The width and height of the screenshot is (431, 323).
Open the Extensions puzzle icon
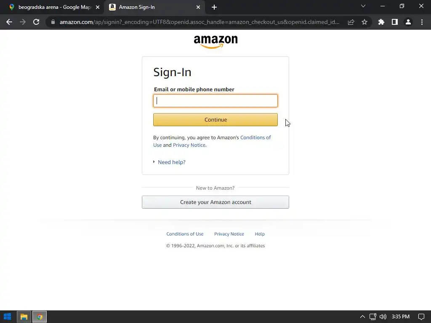pos(381,22)
